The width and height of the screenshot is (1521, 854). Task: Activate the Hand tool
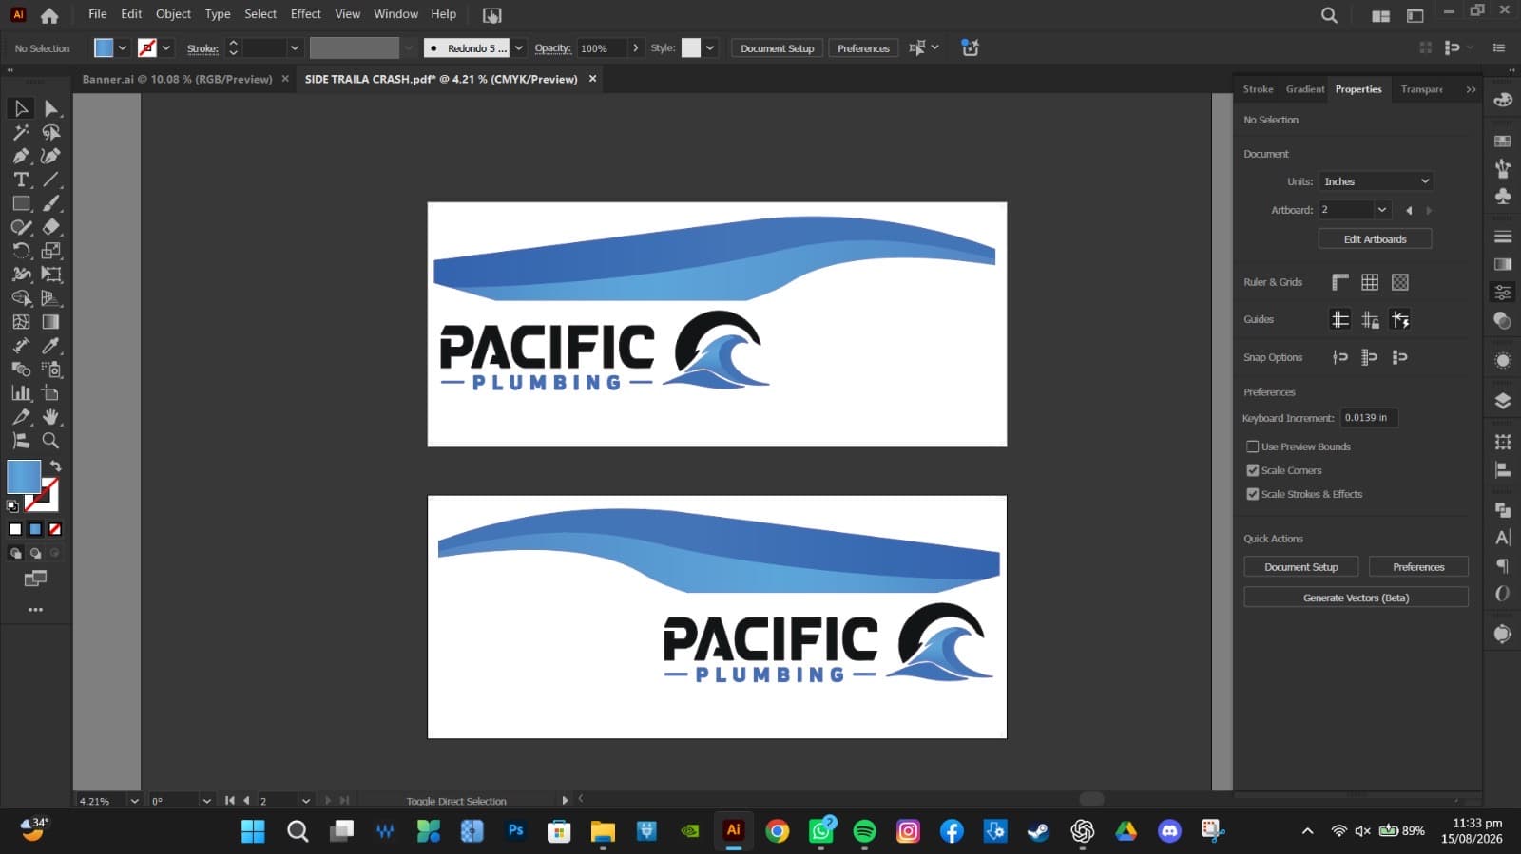click(x=51, y=417)
